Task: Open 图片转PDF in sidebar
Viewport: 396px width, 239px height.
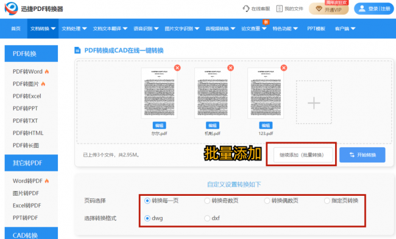Action: 26,193
